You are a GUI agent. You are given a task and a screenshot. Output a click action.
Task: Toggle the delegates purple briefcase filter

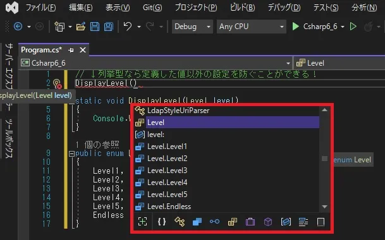point(250,222)
